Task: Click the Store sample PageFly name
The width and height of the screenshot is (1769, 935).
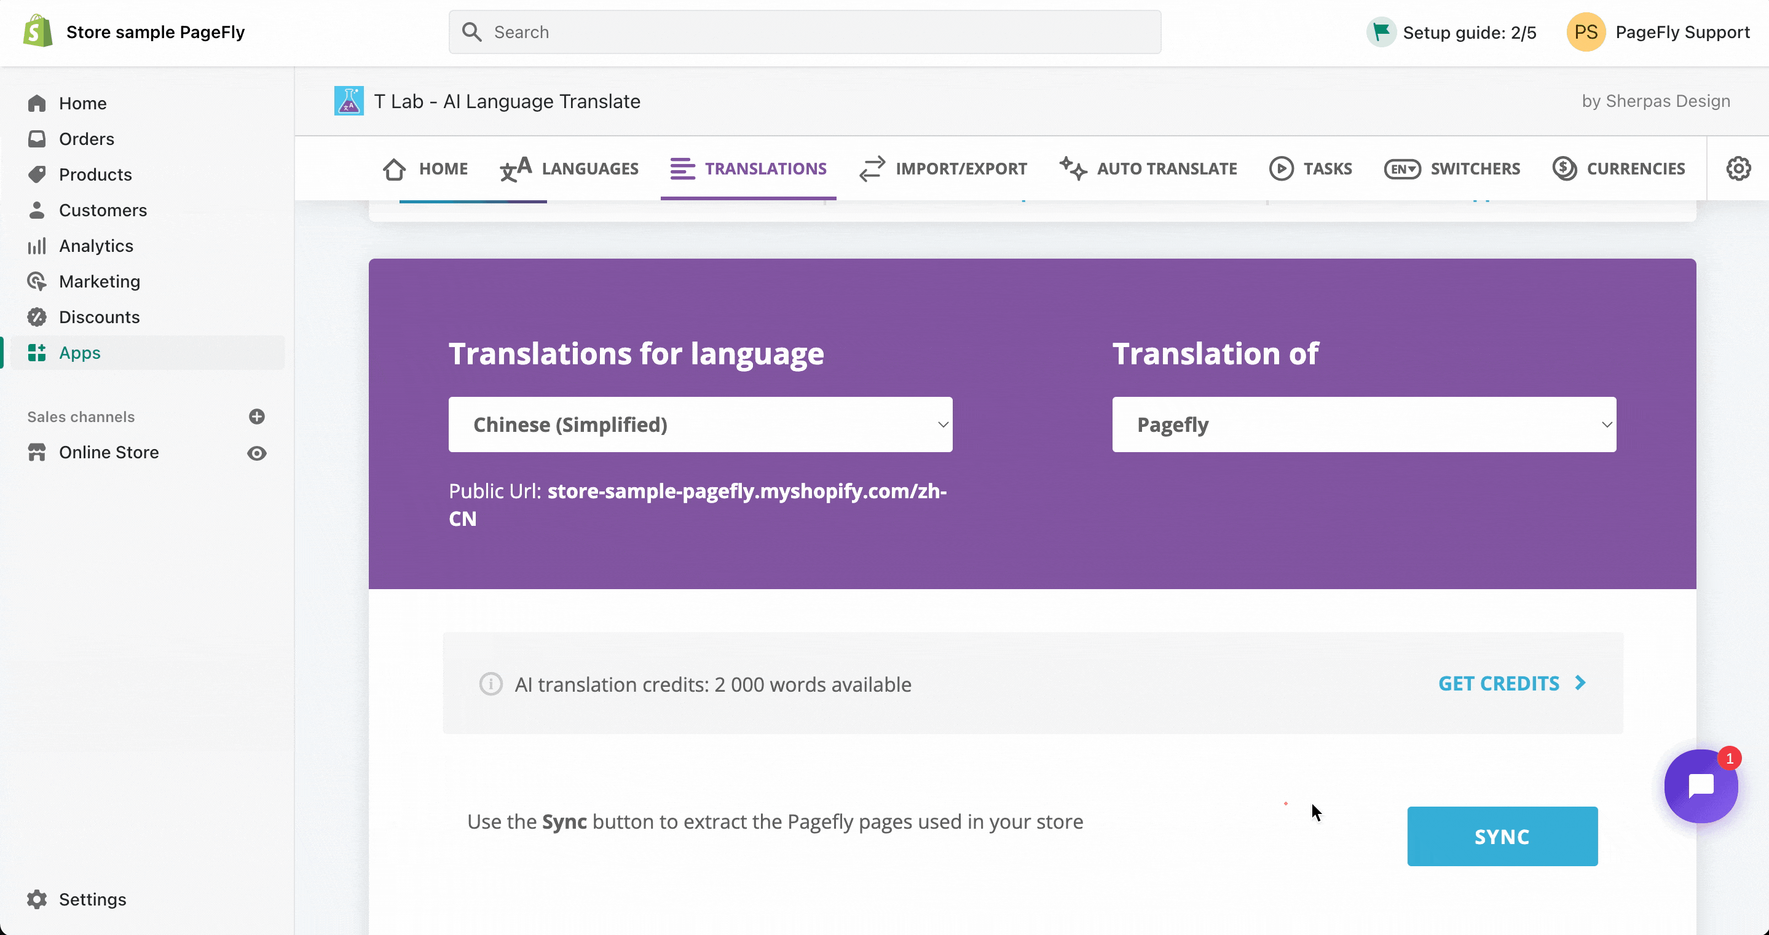Action: point(156,33)
